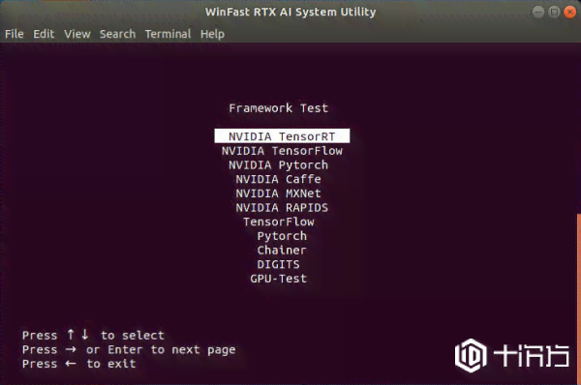581x385 pixels.
Task: Click the 'Press ← to exit' hint
Action: coord(79,364)
